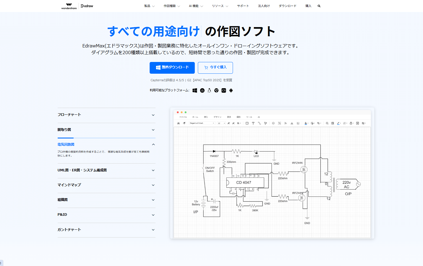Expand the マインドマップ section
Screen dimensions: 423x266
click(x=106, y=185)
